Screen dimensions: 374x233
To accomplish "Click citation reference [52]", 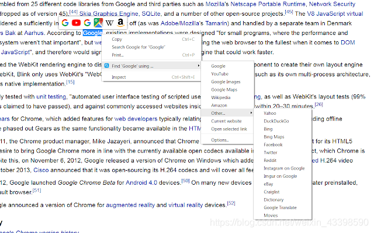I will [x=231, y=203].
